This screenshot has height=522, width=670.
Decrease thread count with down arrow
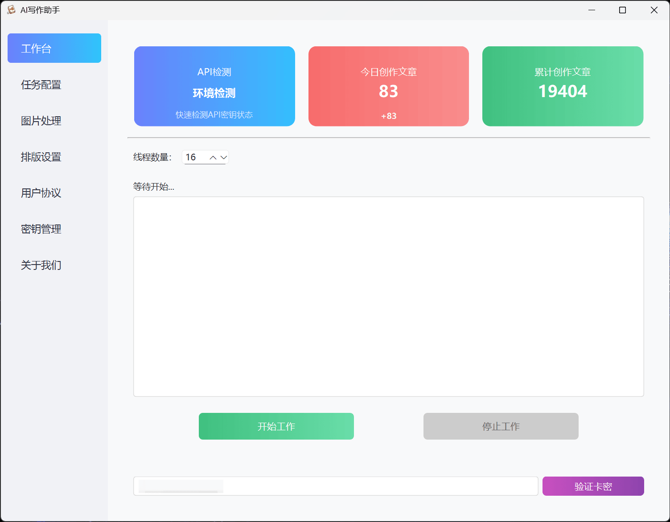(x=224, y=158)
